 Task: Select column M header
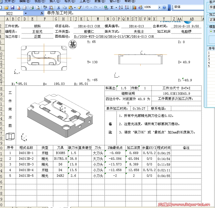98,19
